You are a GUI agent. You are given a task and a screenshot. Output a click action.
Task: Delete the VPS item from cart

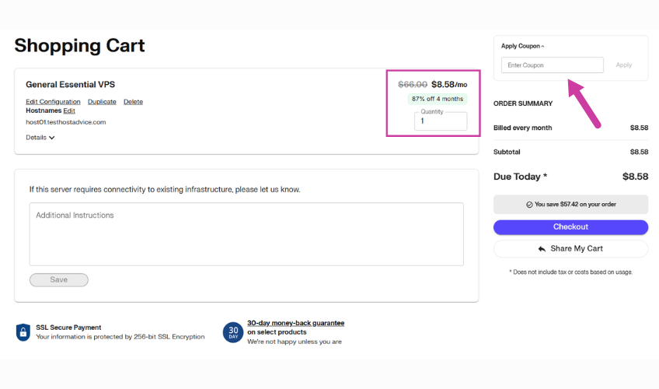click(133, 102)
